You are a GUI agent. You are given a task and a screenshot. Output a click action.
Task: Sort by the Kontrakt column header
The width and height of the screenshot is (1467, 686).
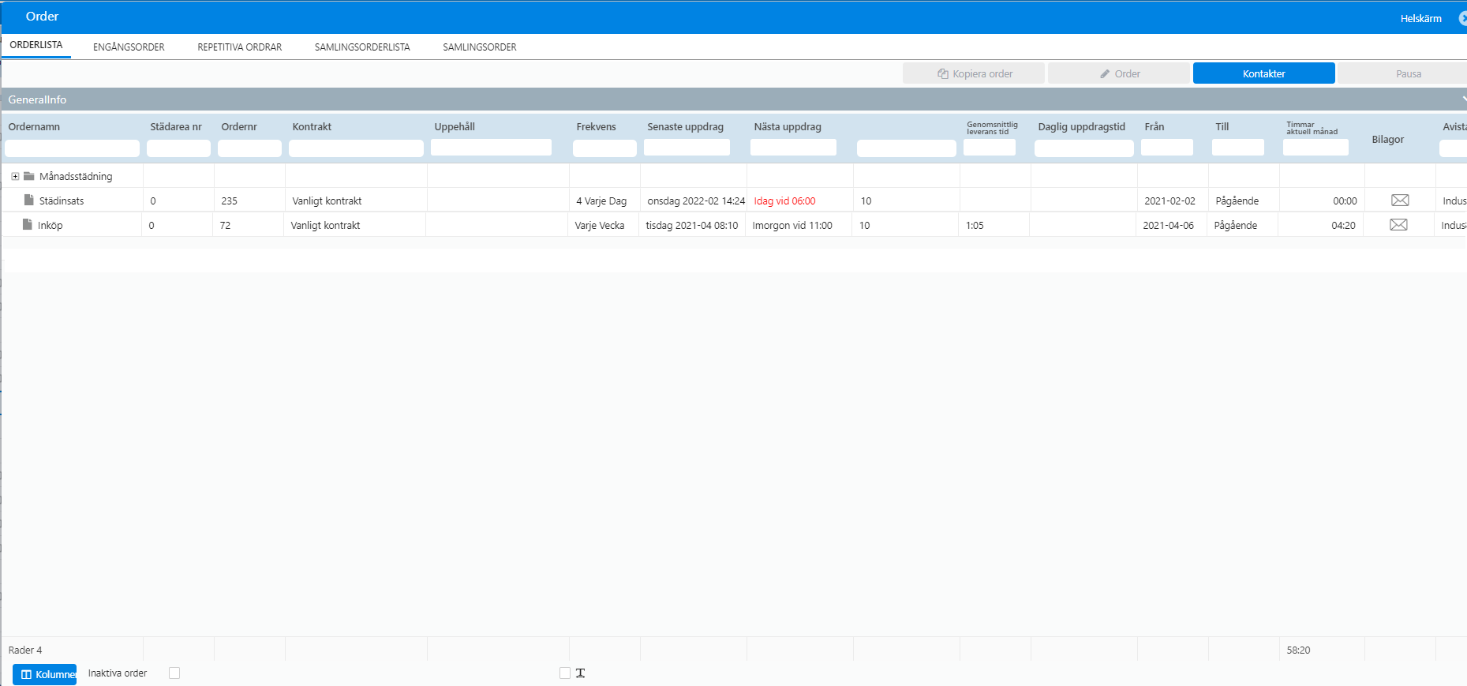(312, 126)
